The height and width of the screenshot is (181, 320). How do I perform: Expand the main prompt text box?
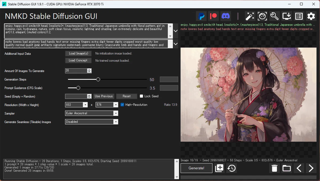coord(175,31)
